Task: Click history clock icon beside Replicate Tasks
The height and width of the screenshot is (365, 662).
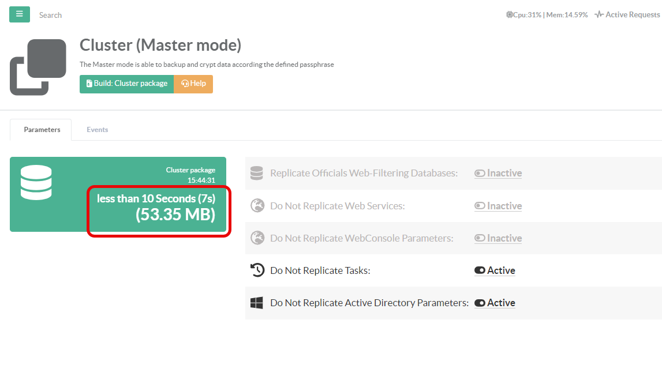Action: tap(257, 270)
